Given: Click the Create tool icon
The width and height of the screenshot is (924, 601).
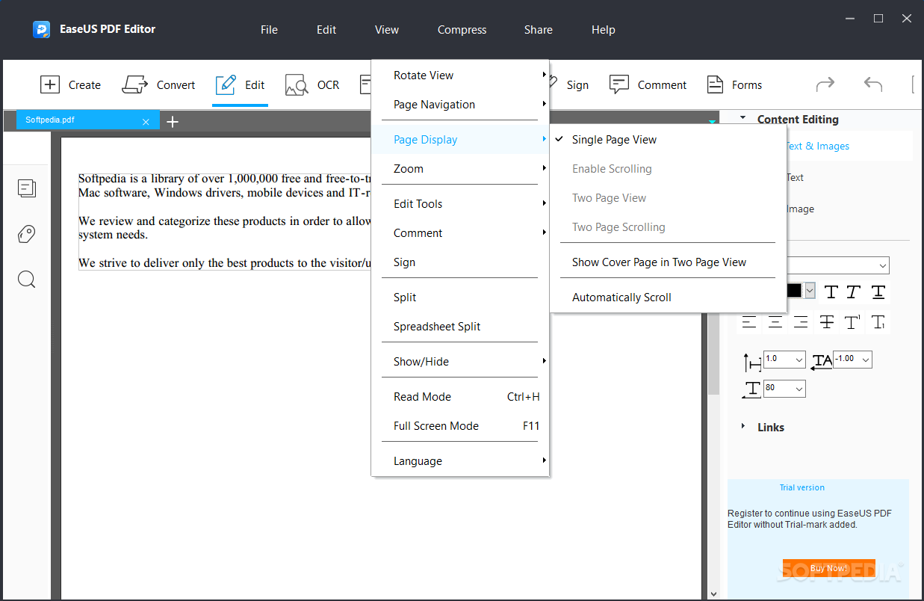Looking at the screenshot, I should click(50, 84).
